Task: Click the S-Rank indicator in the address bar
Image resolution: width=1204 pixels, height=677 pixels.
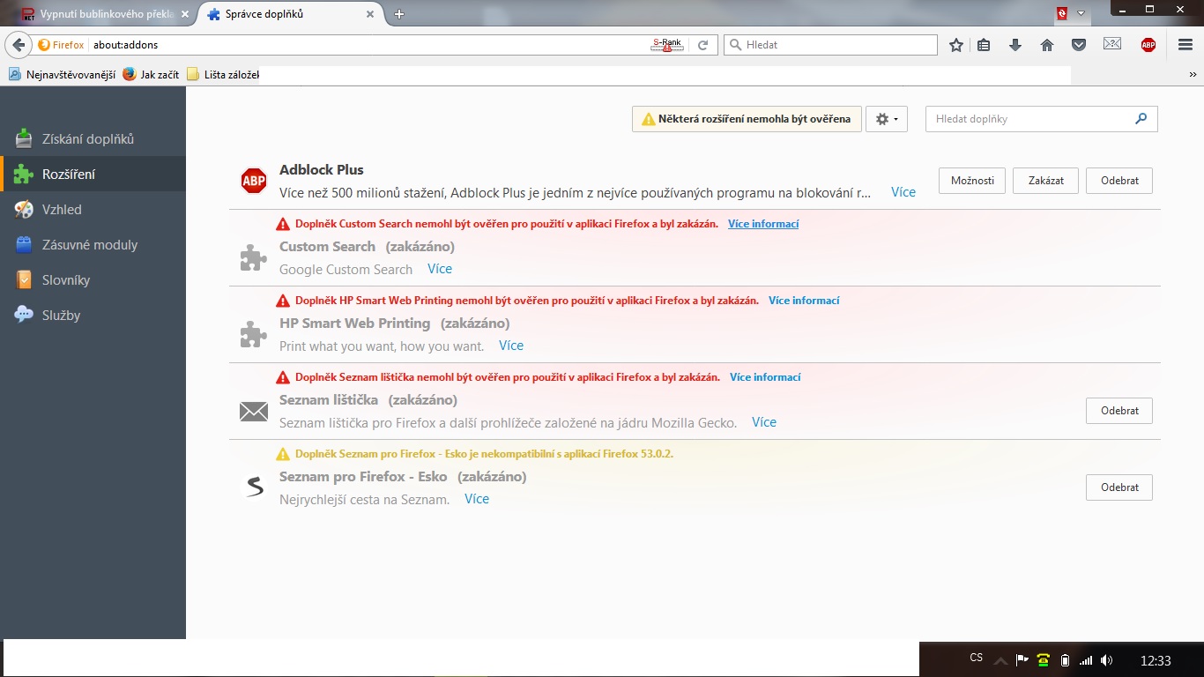Action: (667, 45)
